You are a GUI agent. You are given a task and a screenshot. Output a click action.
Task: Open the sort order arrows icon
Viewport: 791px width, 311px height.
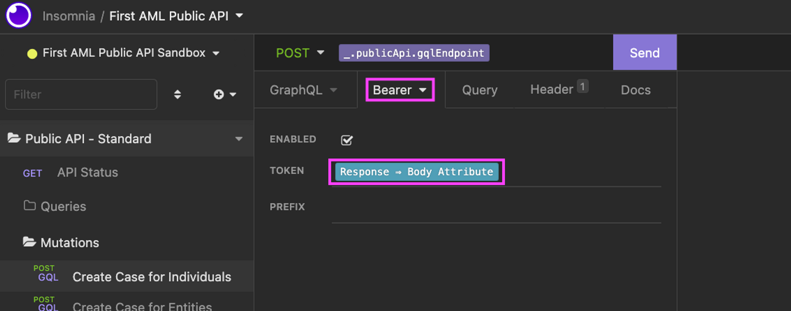178,94
